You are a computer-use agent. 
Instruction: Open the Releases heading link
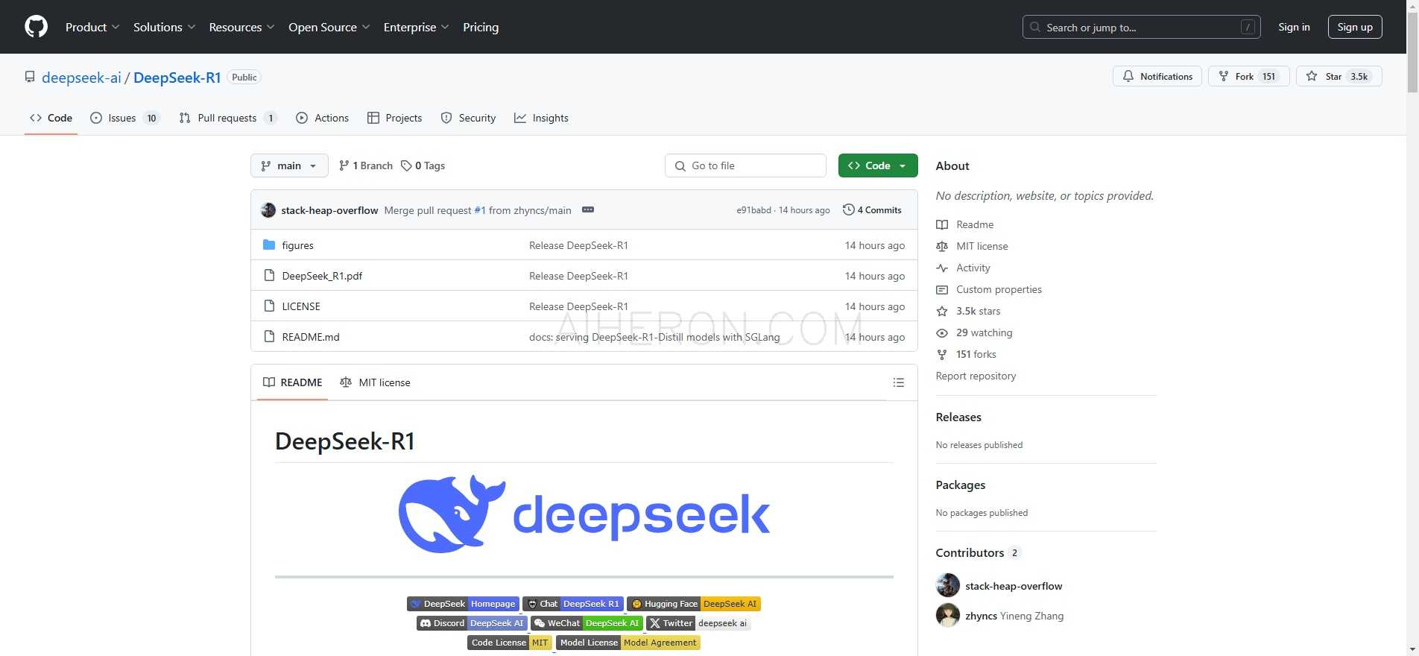pos(958,417)
